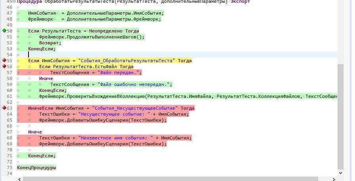Click "ПродолжитьВыполнениеШагов" method call on line 51
The width and height of the screenshot is (355, 181).
click(x=102, y=37)
